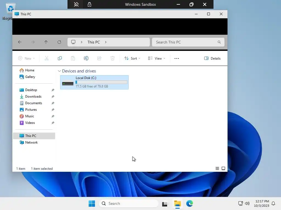Click the pin icon beside Documents
281x210 pixels.
[53, 103]
